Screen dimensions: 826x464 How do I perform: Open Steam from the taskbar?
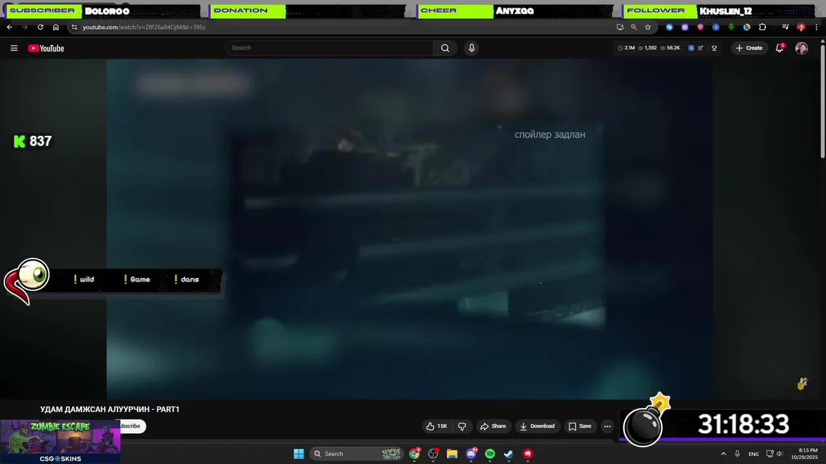[x=509, y=454]
